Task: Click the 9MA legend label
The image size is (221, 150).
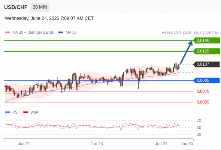Action: pos(34,112)
